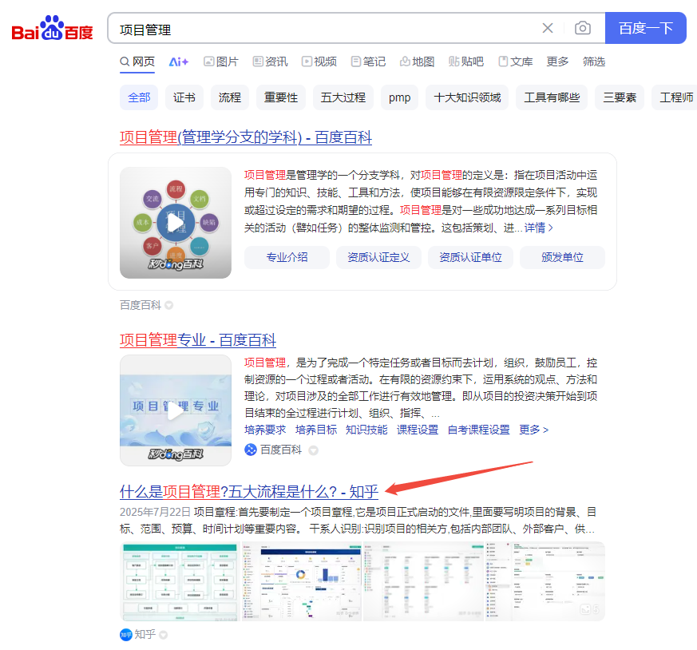The width and height of the screenshot is (697, 650).
Task: Select the 流程 filter chip
Action: pyautogui.click(x=230, y=97)
